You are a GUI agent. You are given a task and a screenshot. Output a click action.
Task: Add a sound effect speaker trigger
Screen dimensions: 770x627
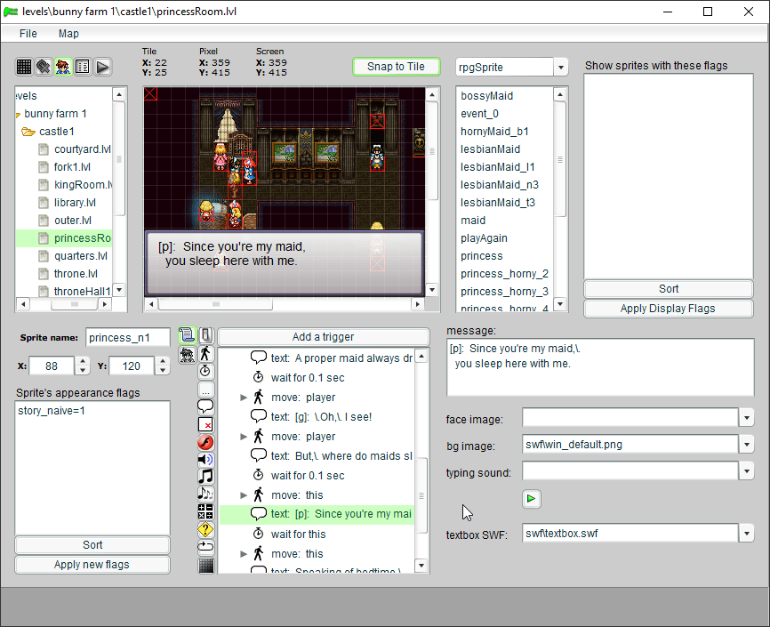(205, 459)
